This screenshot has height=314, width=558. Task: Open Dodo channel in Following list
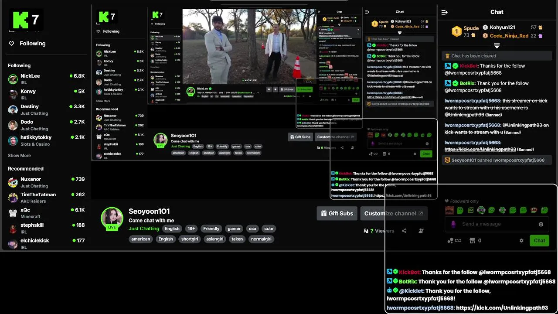46,125
